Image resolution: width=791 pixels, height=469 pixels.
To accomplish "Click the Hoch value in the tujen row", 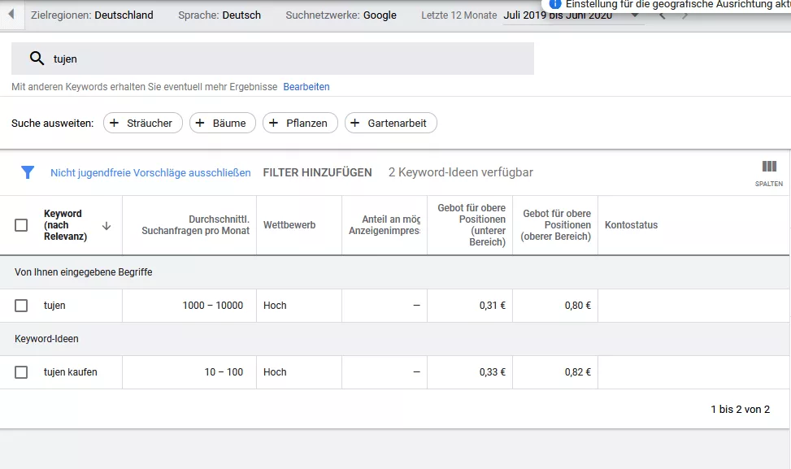I will click(x=275, y=306).
